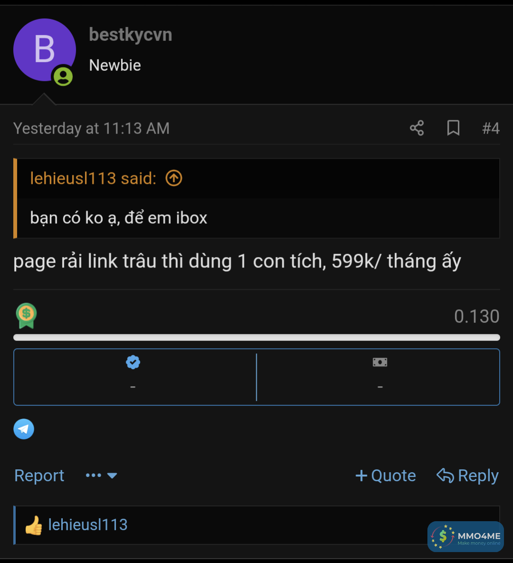
Task: Reply to this post
Action: (467, 476)
